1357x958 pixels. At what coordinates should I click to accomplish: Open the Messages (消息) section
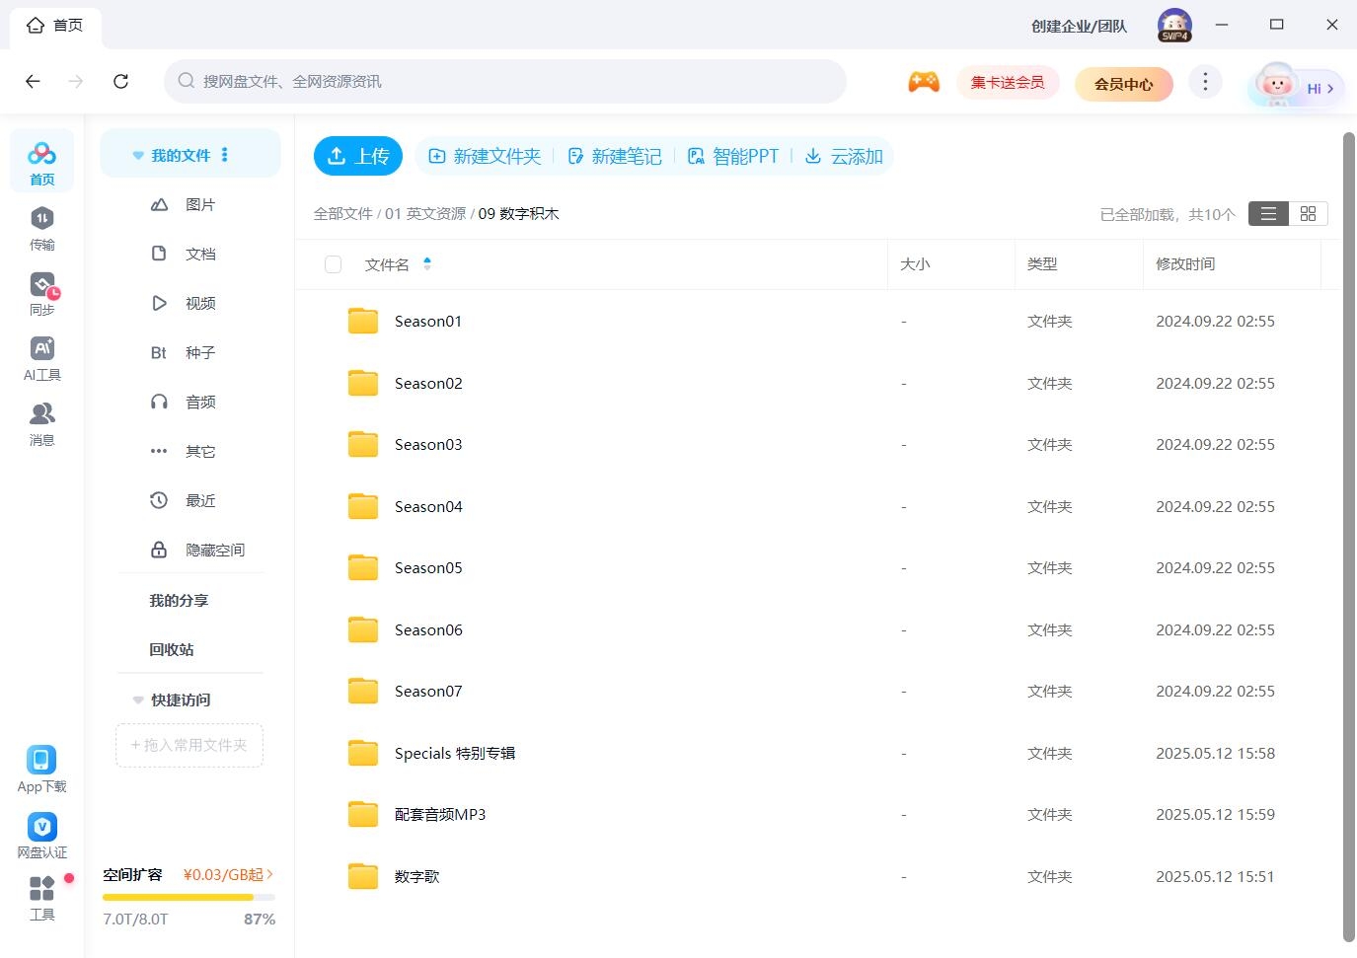click(x=41, y=423)
